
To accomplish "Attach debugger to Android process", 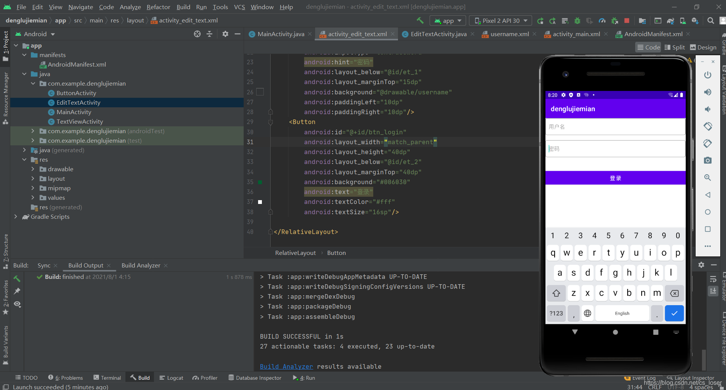I will 615,21.
